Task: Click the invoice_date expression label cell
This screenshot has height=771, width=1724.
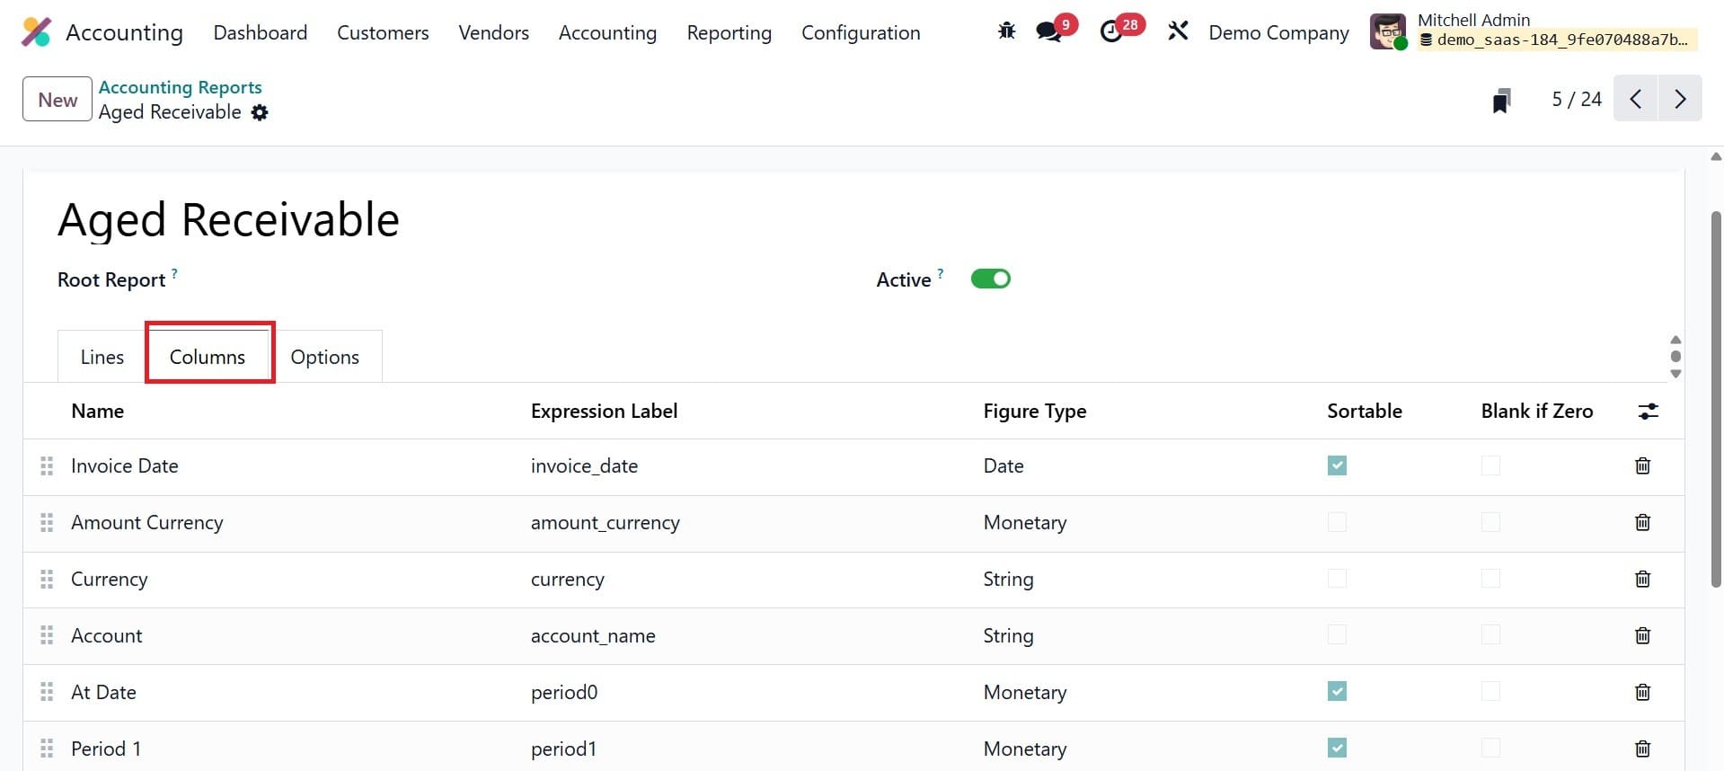Action: 584,465
